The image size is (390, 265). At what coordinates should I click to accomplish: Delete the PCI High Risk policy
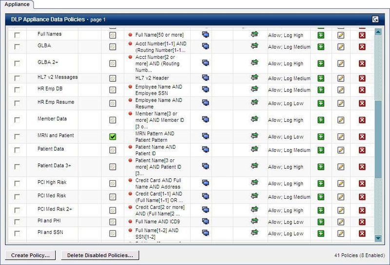362,183
